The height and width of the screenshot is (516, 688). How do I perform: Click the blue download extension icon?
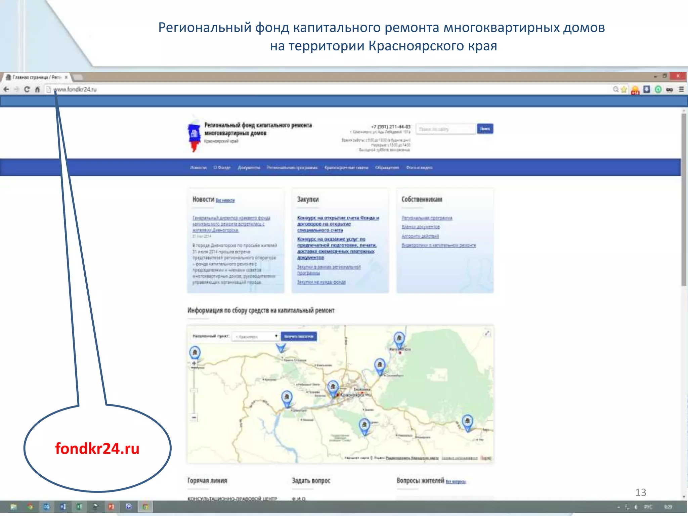(647, 89)
